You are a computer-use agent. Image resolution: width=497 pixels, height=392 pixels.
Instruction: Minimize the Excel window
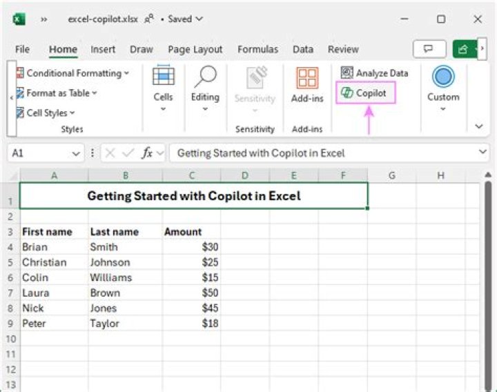404,19
